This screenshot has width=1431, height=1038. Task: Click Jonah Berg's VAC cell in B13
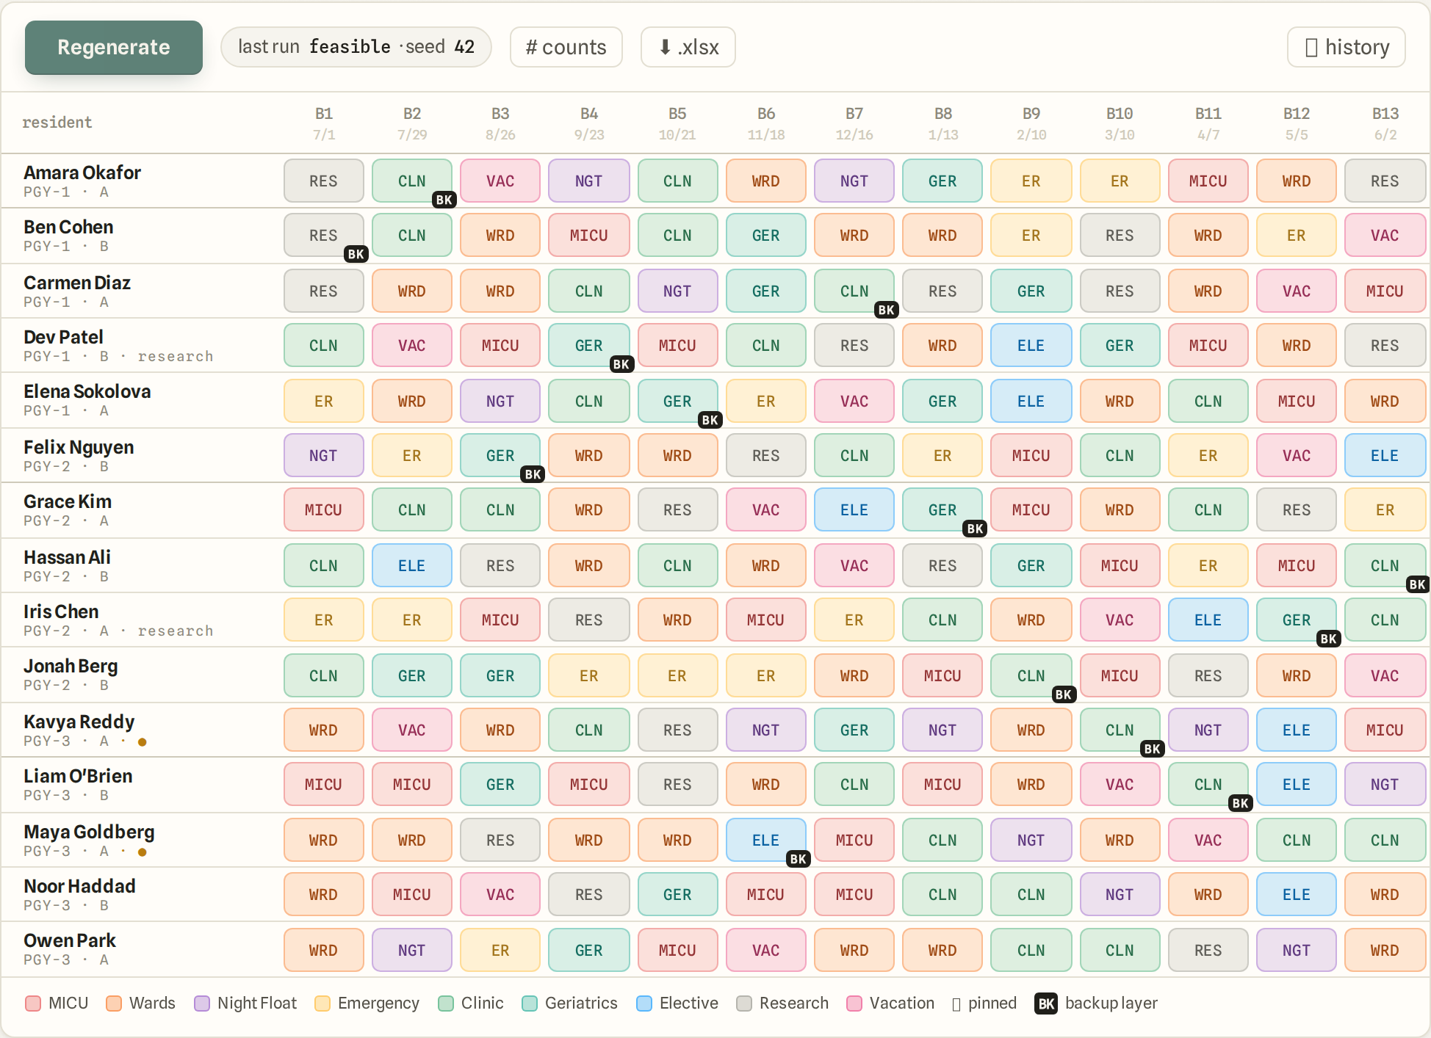pyautogui.click(x=1385, y=675)
